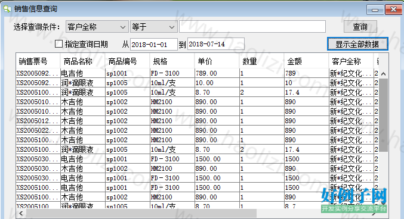The image size is (404, 219).
Task: Click the horizontal scrollbar thumb
Action: (141, 213)
